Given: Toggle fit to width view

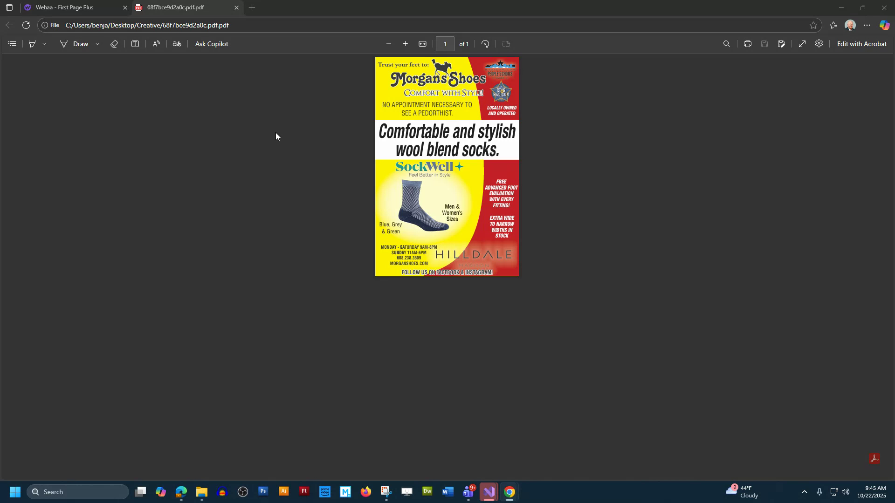Looking at the screenshot, I should (x=423, y=43).
